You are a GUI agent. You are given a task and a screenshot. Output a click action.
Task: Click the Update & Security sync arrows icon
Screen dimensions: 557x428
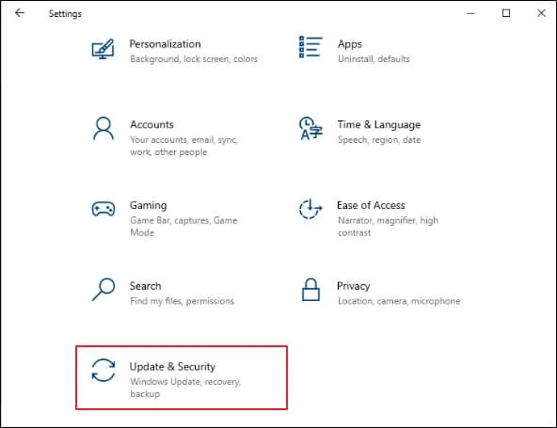(x=103, y=370)
